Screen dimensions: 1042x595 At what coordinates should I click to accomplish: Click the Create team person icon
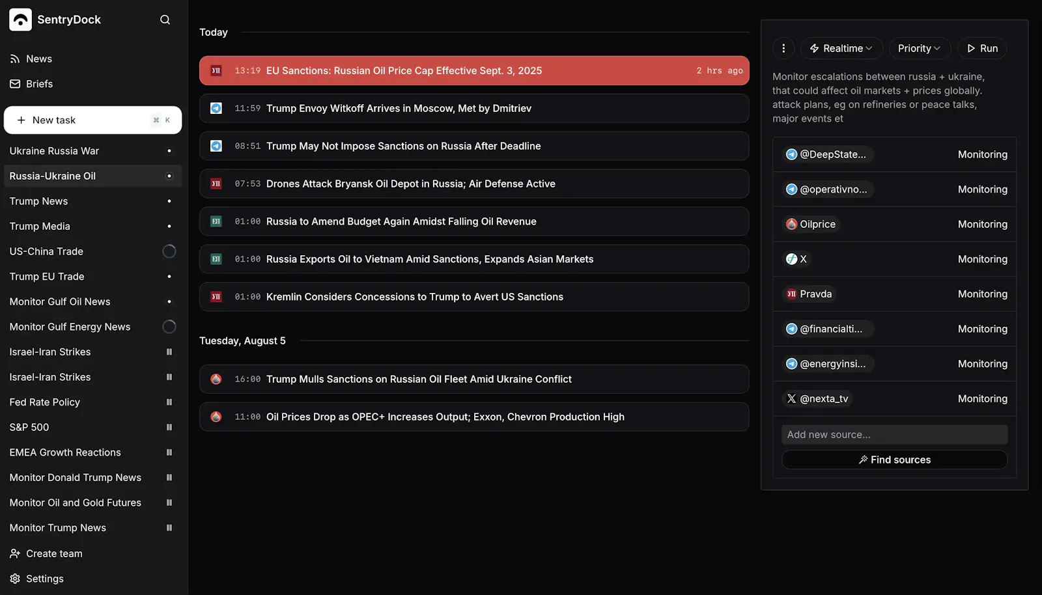pyautogui.click(x=15, y=554)
